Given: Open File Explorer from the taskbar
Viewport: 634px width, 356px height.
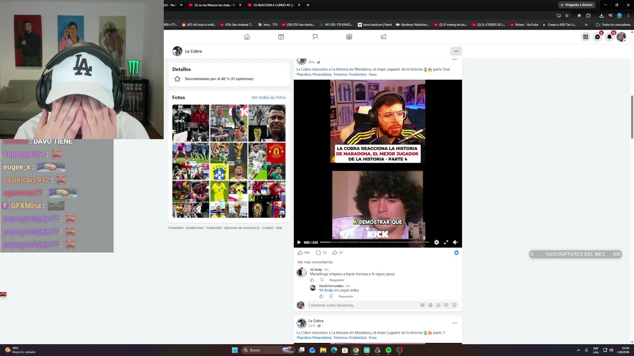Looking at the screenshot, I should pyautogui.click(x=323, y=350).
